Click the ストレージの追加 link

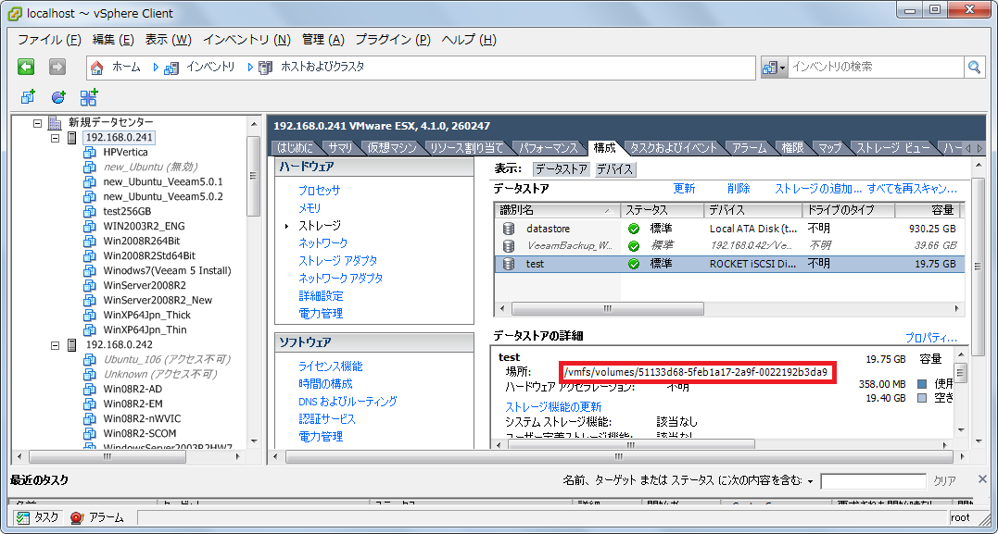[x=818, y=189]
